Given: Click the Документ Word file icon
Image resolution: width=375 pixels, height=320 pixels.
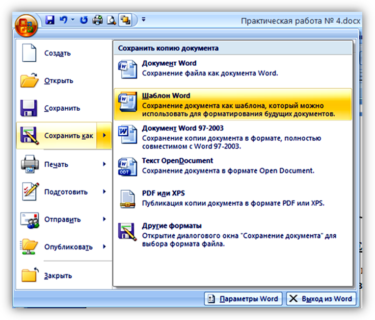Looking at the screenshot, I should tap(128, 69).
